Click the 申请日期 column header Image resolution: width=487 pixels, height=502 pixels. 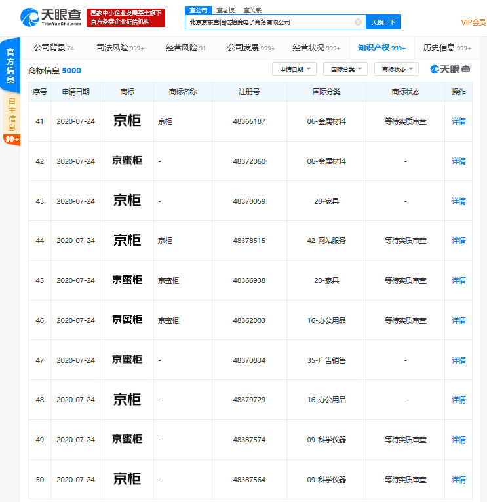(x=75, y=92)
